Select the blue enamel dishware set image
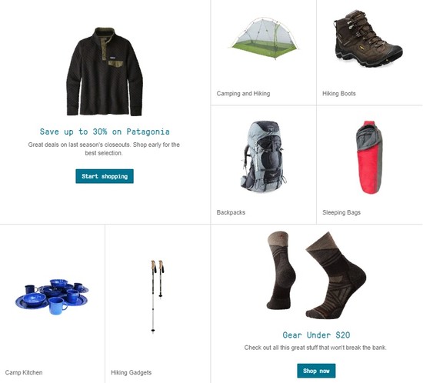Image resolution: width=423 pixels, height=383 pixels. point(52,297)
